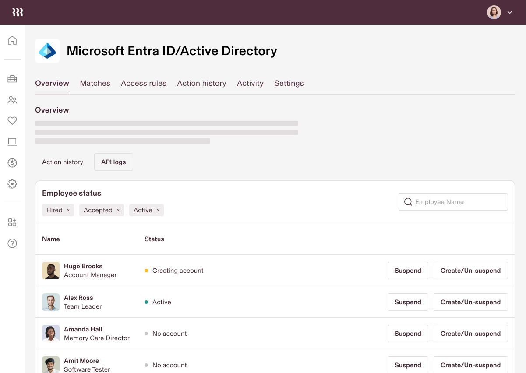Click the Accepted filter chip label
526x373 pixels.
(x=98, y=210)
